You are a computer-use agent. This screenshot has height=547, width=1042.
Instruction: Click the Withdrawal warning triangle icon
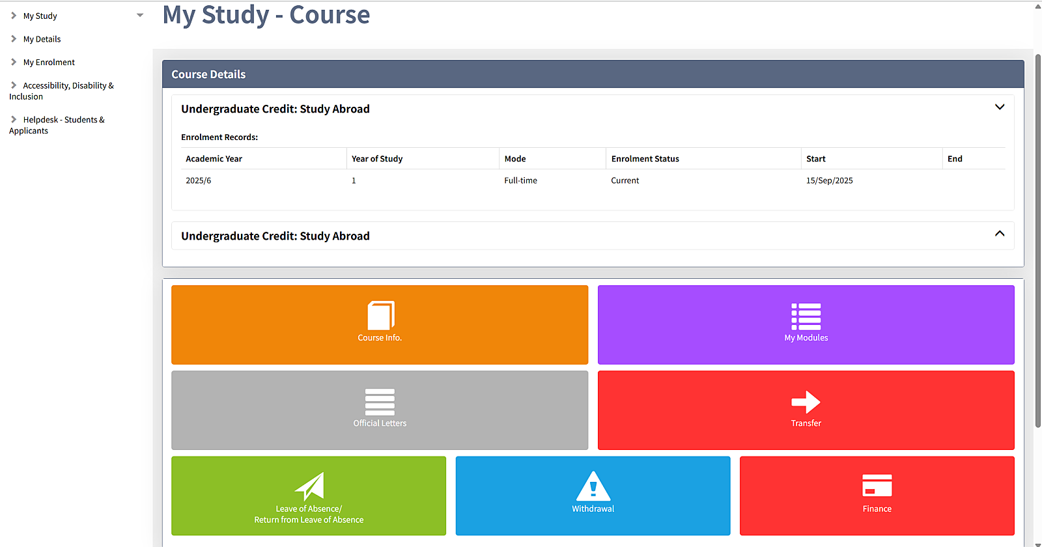tap(593, 486)
